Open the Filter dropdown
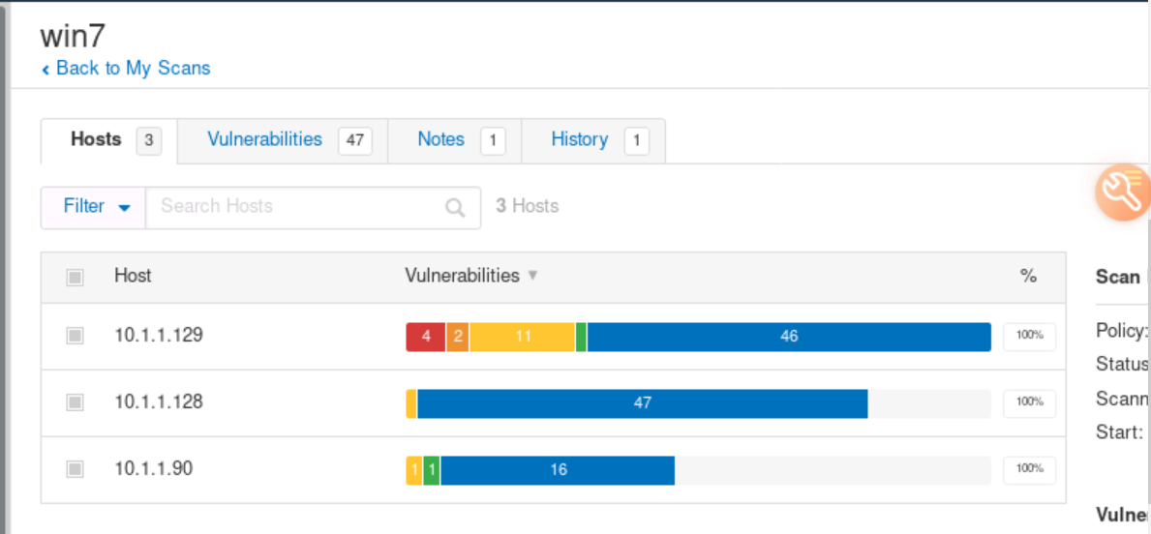 (95, 207)
